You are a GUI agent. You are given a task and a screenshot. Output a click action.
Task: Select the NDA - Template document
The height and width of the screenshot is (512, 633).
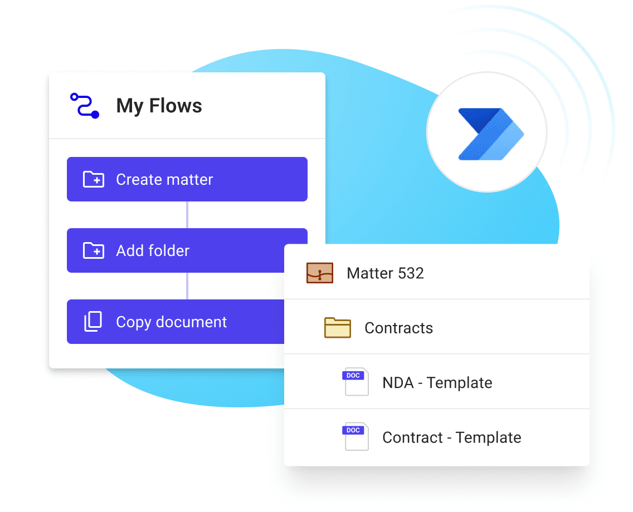437,382
